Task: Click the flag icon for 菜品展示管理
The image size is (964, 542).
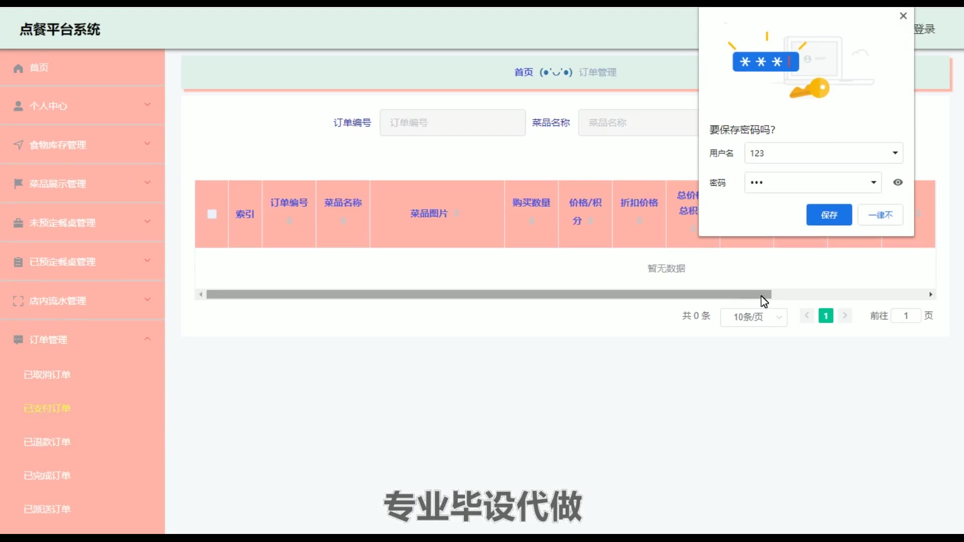Action: coord(19,184)
